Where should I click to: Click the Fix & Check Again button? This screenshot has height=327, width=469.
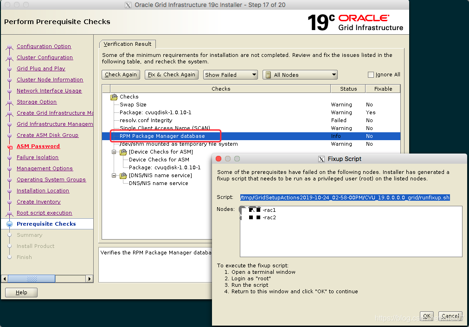point(171,74)
